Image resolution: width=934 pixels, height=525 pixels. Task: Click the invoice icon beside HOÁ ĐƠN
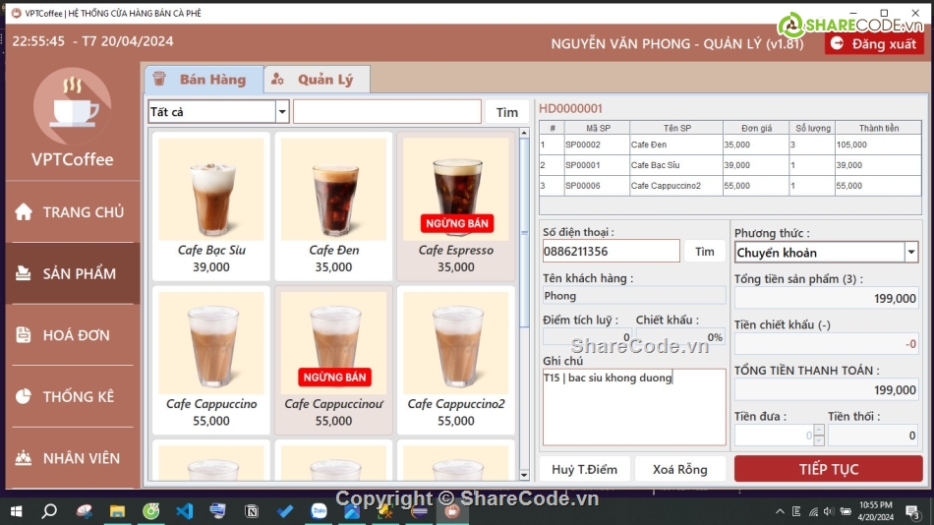click(24, 335)
